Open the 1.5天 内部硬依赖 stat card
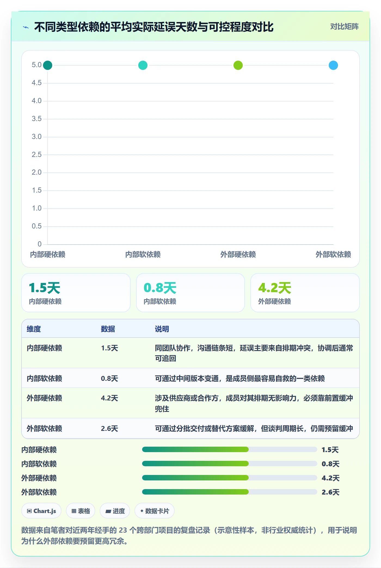The height and width of the screenshot is (568, 381). coord(76,293)
